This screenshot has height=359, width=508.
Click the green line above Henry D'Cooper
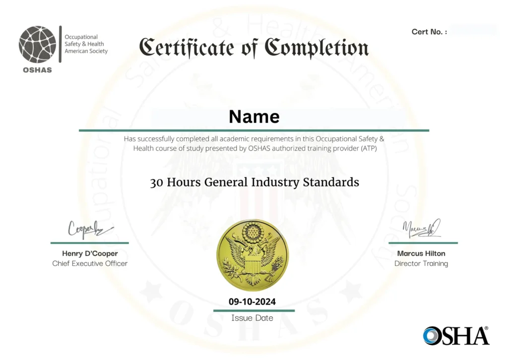click(x=89, y=243)
